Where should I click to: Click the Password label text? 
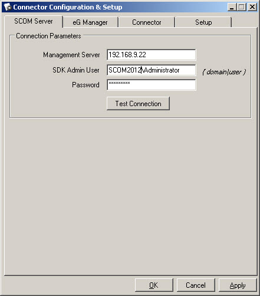(x=85, y=85)
